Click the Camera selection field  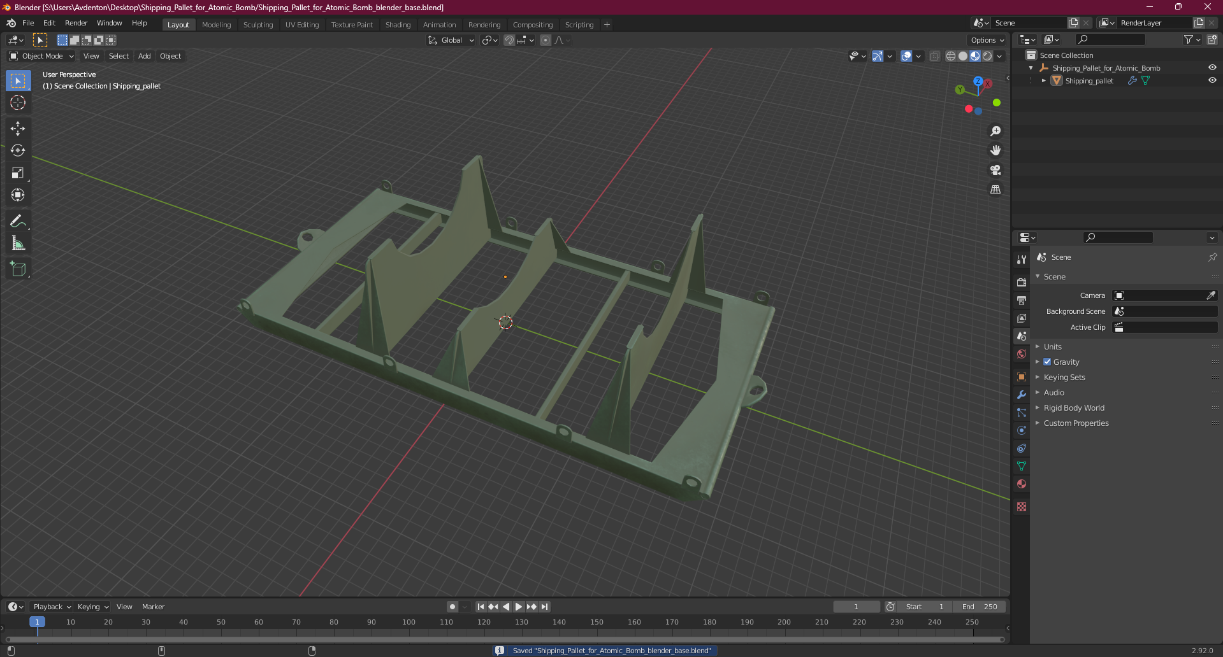1164,295
